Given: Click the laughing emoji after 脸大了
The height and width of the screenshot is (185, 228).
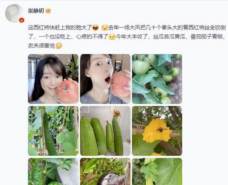Looking at the screenshot, I should click(x=95, y=27).
